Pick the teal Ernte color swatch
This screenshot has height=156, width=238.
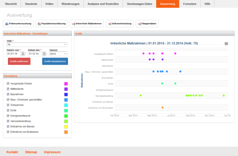click(66, 111)
